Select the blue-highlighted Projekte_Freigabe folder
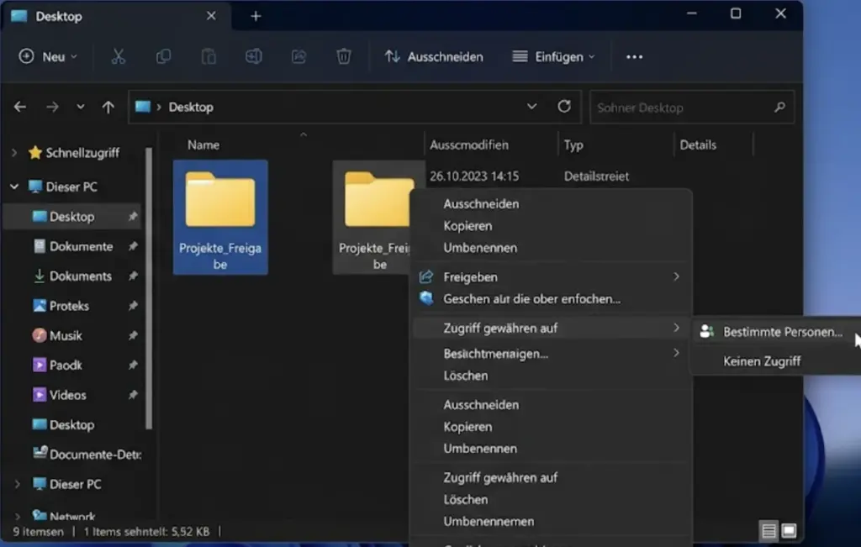861x547 pixels. (x=220, y=218)
